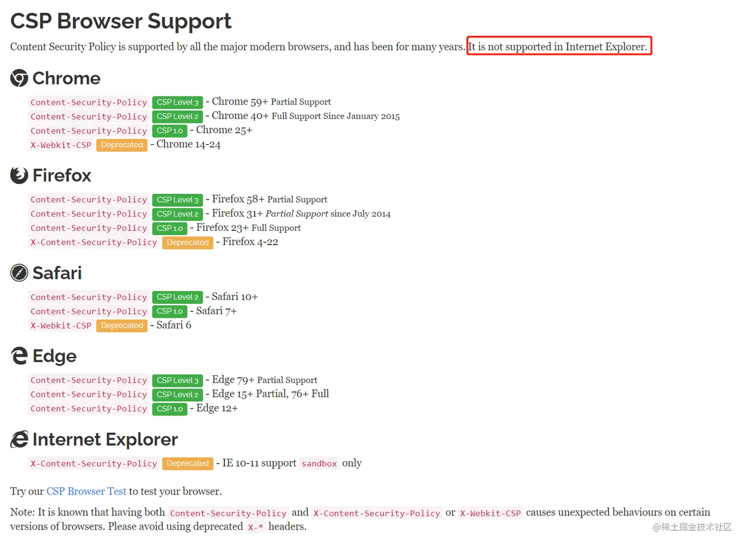This screenshot has width=746, height=546.
Task: Click X-Webkit-CSP code in the Note paragraph
Action: pyautogui.click(x=490, y=513)
